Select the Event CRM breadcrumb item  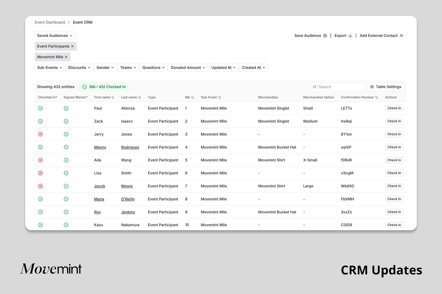(83, 22)
